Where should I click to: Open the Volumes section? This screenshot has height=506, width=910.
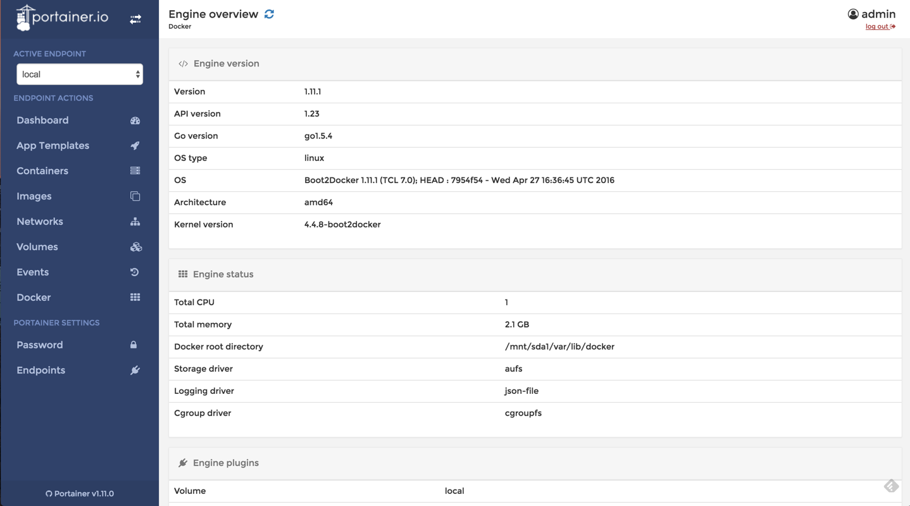click(x=37, y=247)
